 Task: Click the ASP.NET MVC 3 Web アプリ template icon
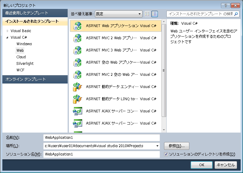click(77, 50)
